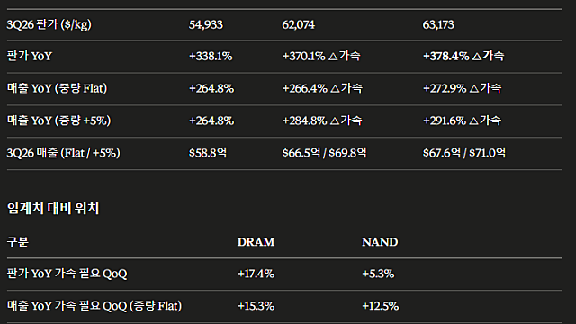Screen dimensions: 576x324
Task: Select the +266.4% △가속 value
Action: 322,88
